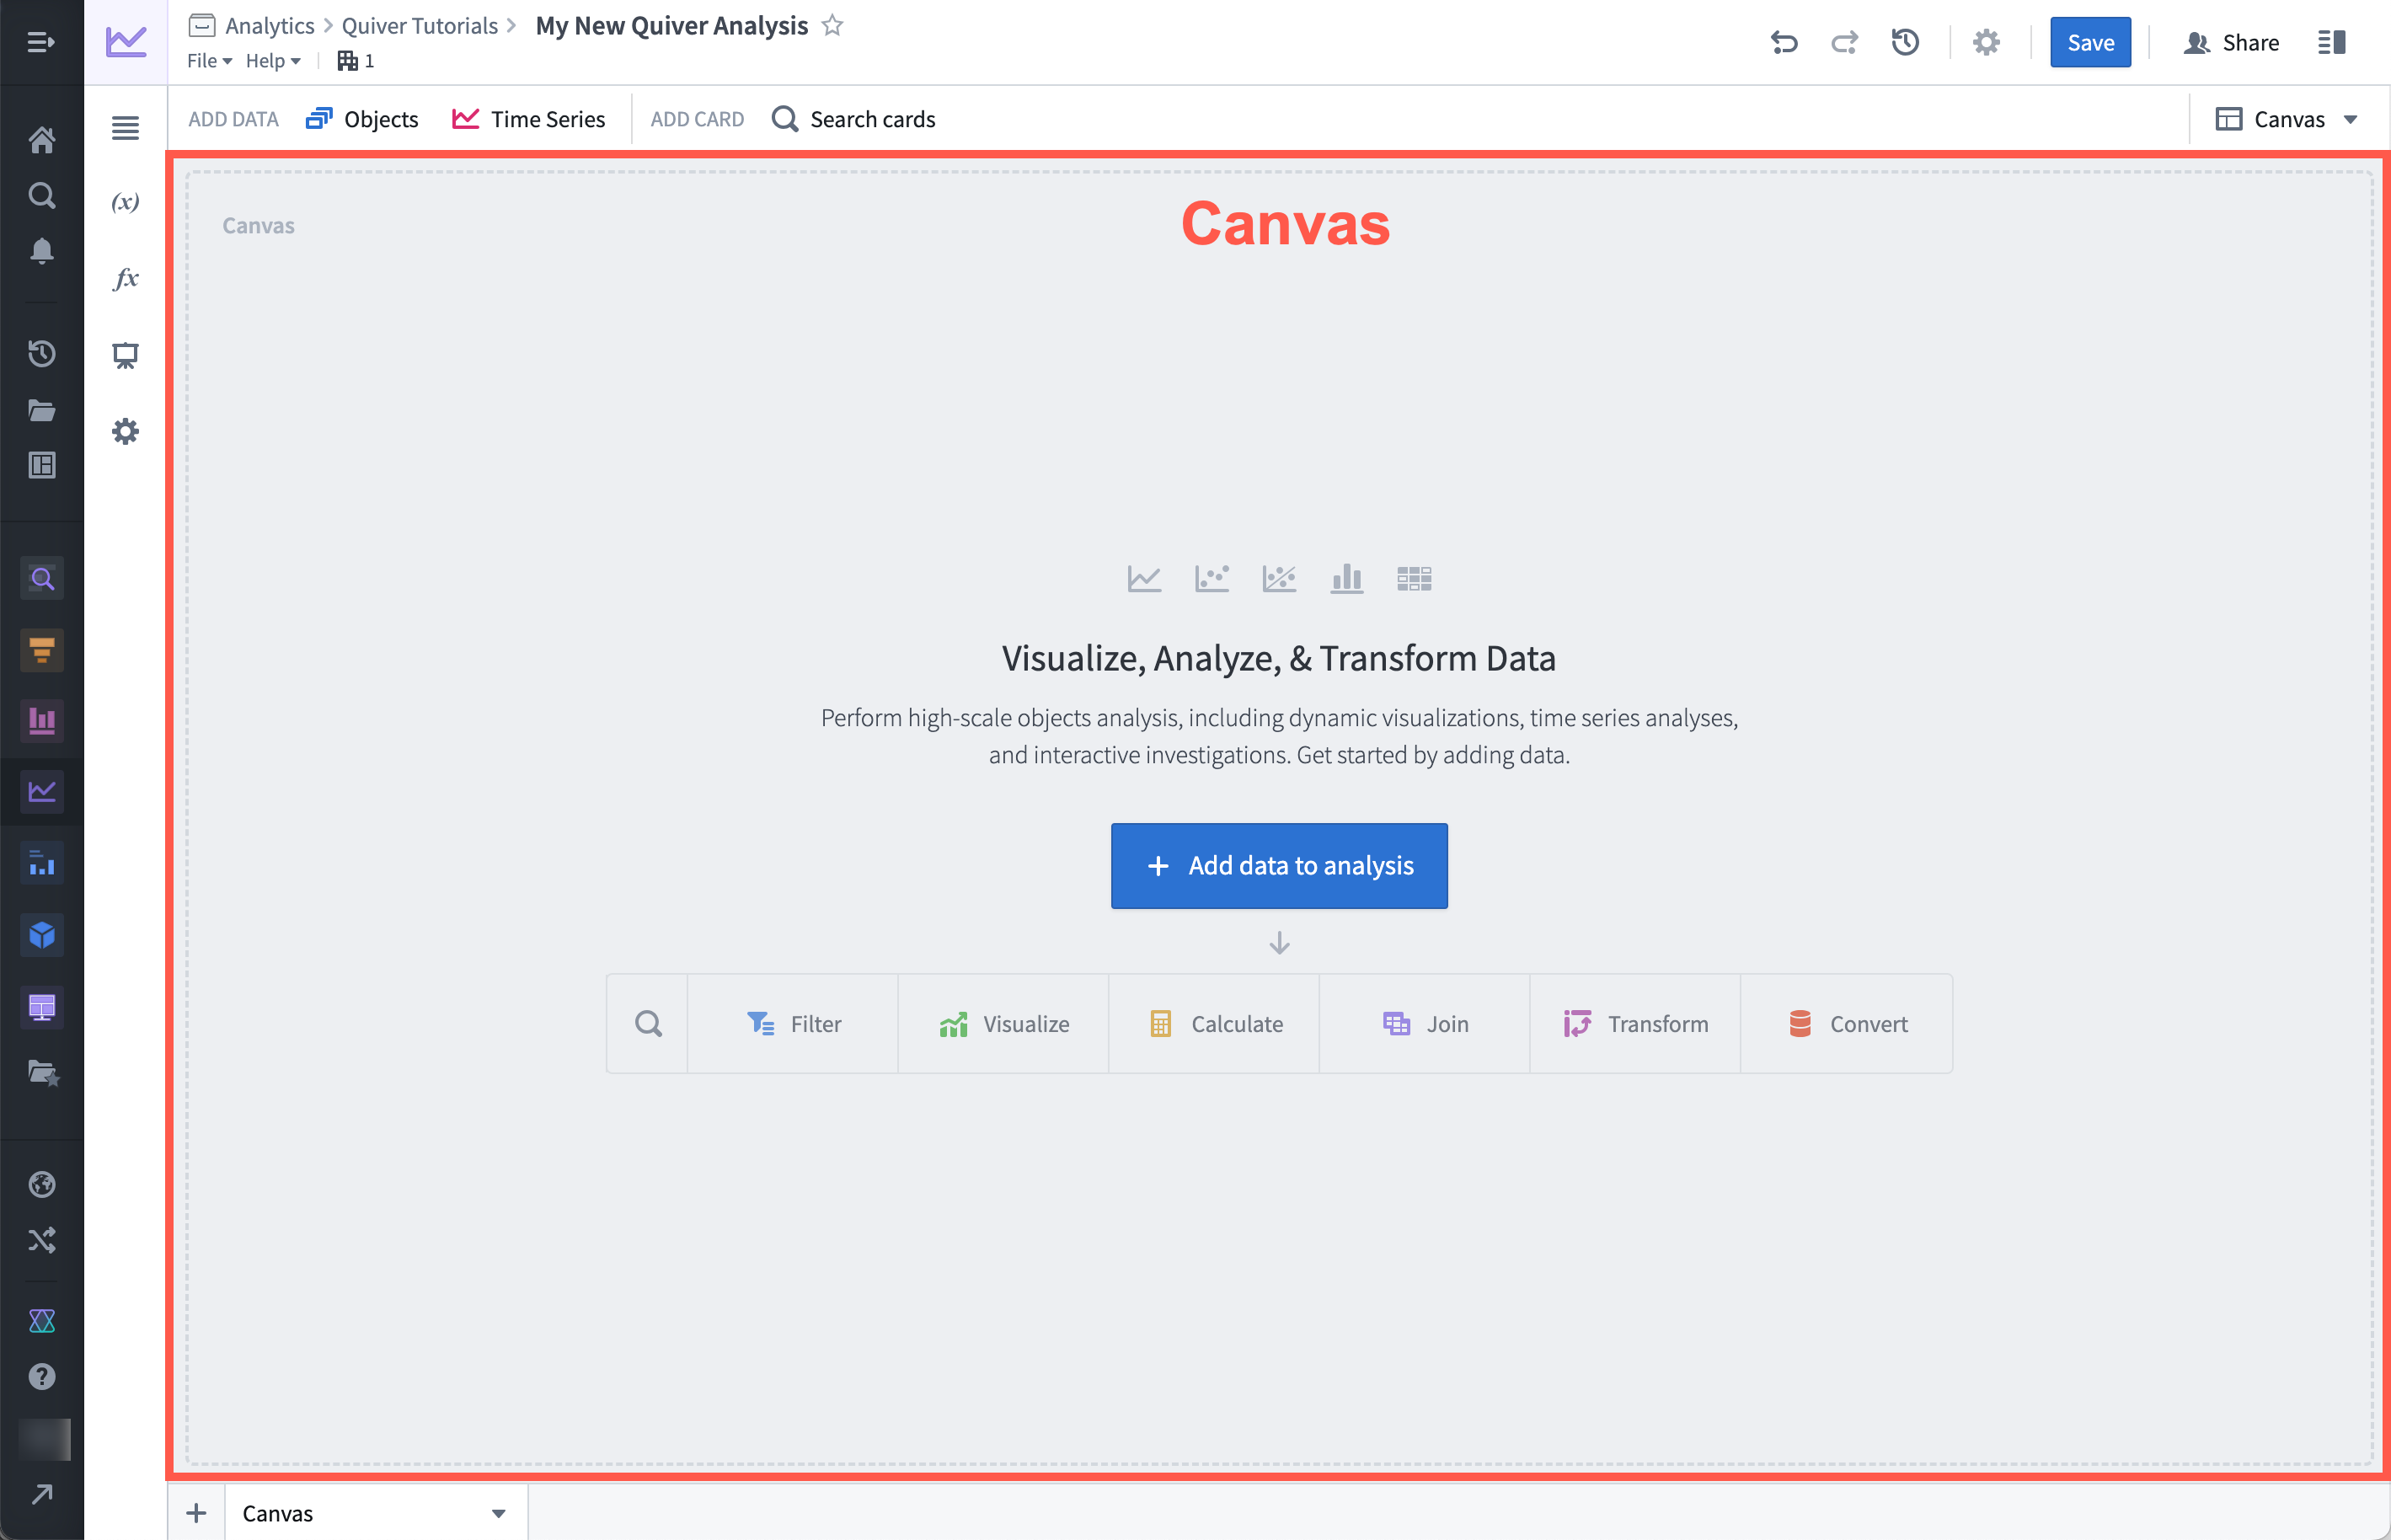Choose the Convert card category
The height and width of the screenshot is (1540, 2391).
[1847, 1024]
